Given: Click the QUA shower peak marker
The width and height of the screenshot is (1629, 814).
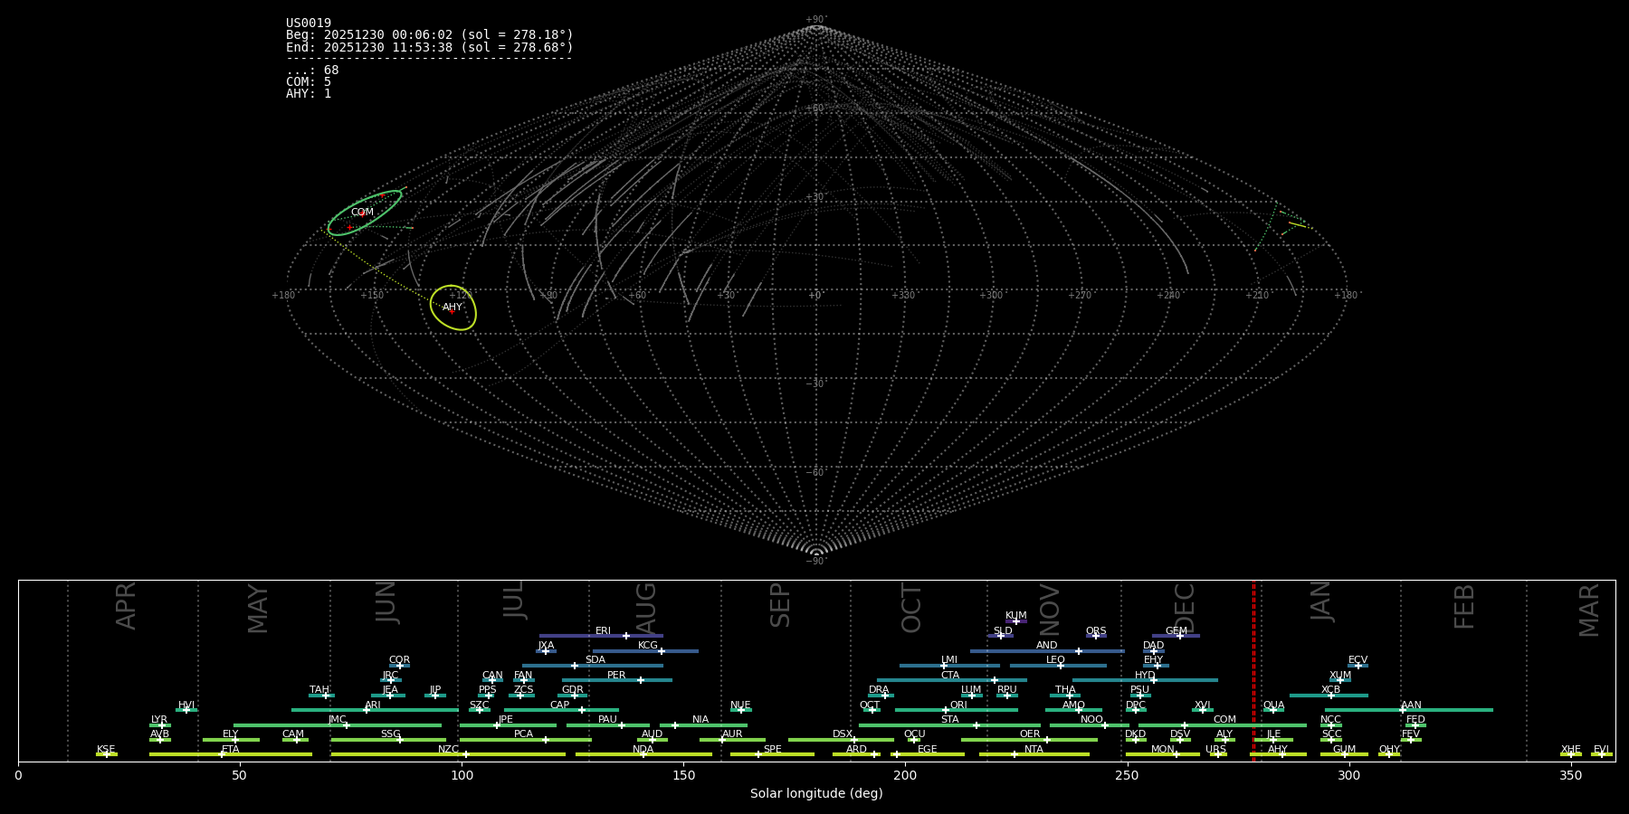Looking at the screenshot, I should tap(1273, 710).
